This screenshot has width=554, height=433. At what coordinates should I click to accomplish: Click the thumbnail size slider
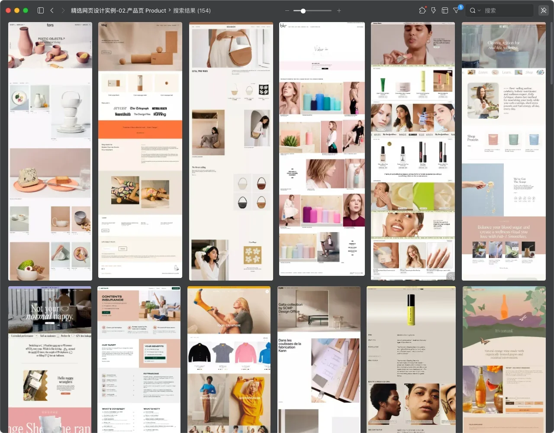tap(312, 10)
